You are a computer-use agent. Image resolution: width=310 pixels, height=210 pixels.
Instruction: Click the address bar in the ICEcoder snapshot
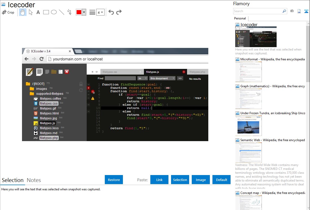[x=127, y=59]
